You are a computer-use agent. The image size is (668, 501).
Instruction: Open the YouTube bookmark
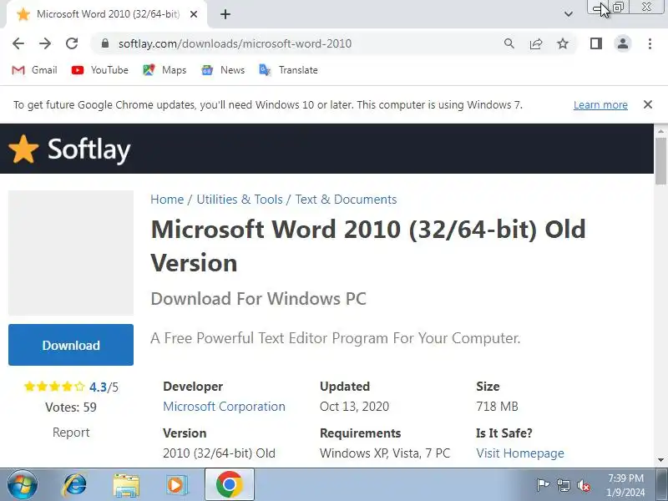click(99, 70)
